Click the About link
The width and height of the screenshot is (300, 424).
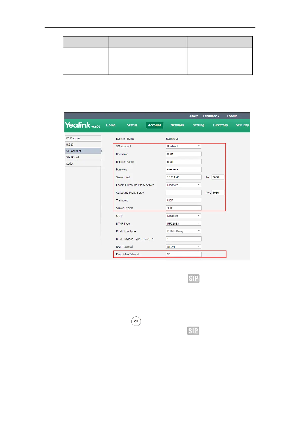pos(193,116)
